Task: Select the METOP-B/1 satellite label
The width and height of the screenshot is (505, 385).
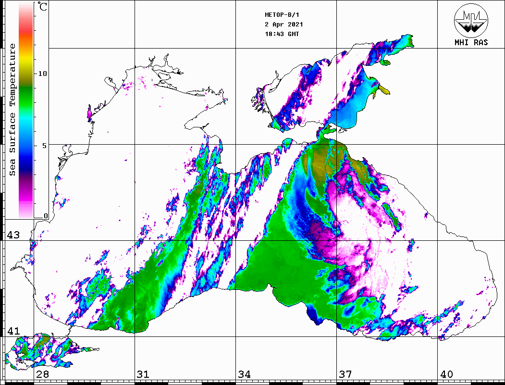Action: (282, 15)
